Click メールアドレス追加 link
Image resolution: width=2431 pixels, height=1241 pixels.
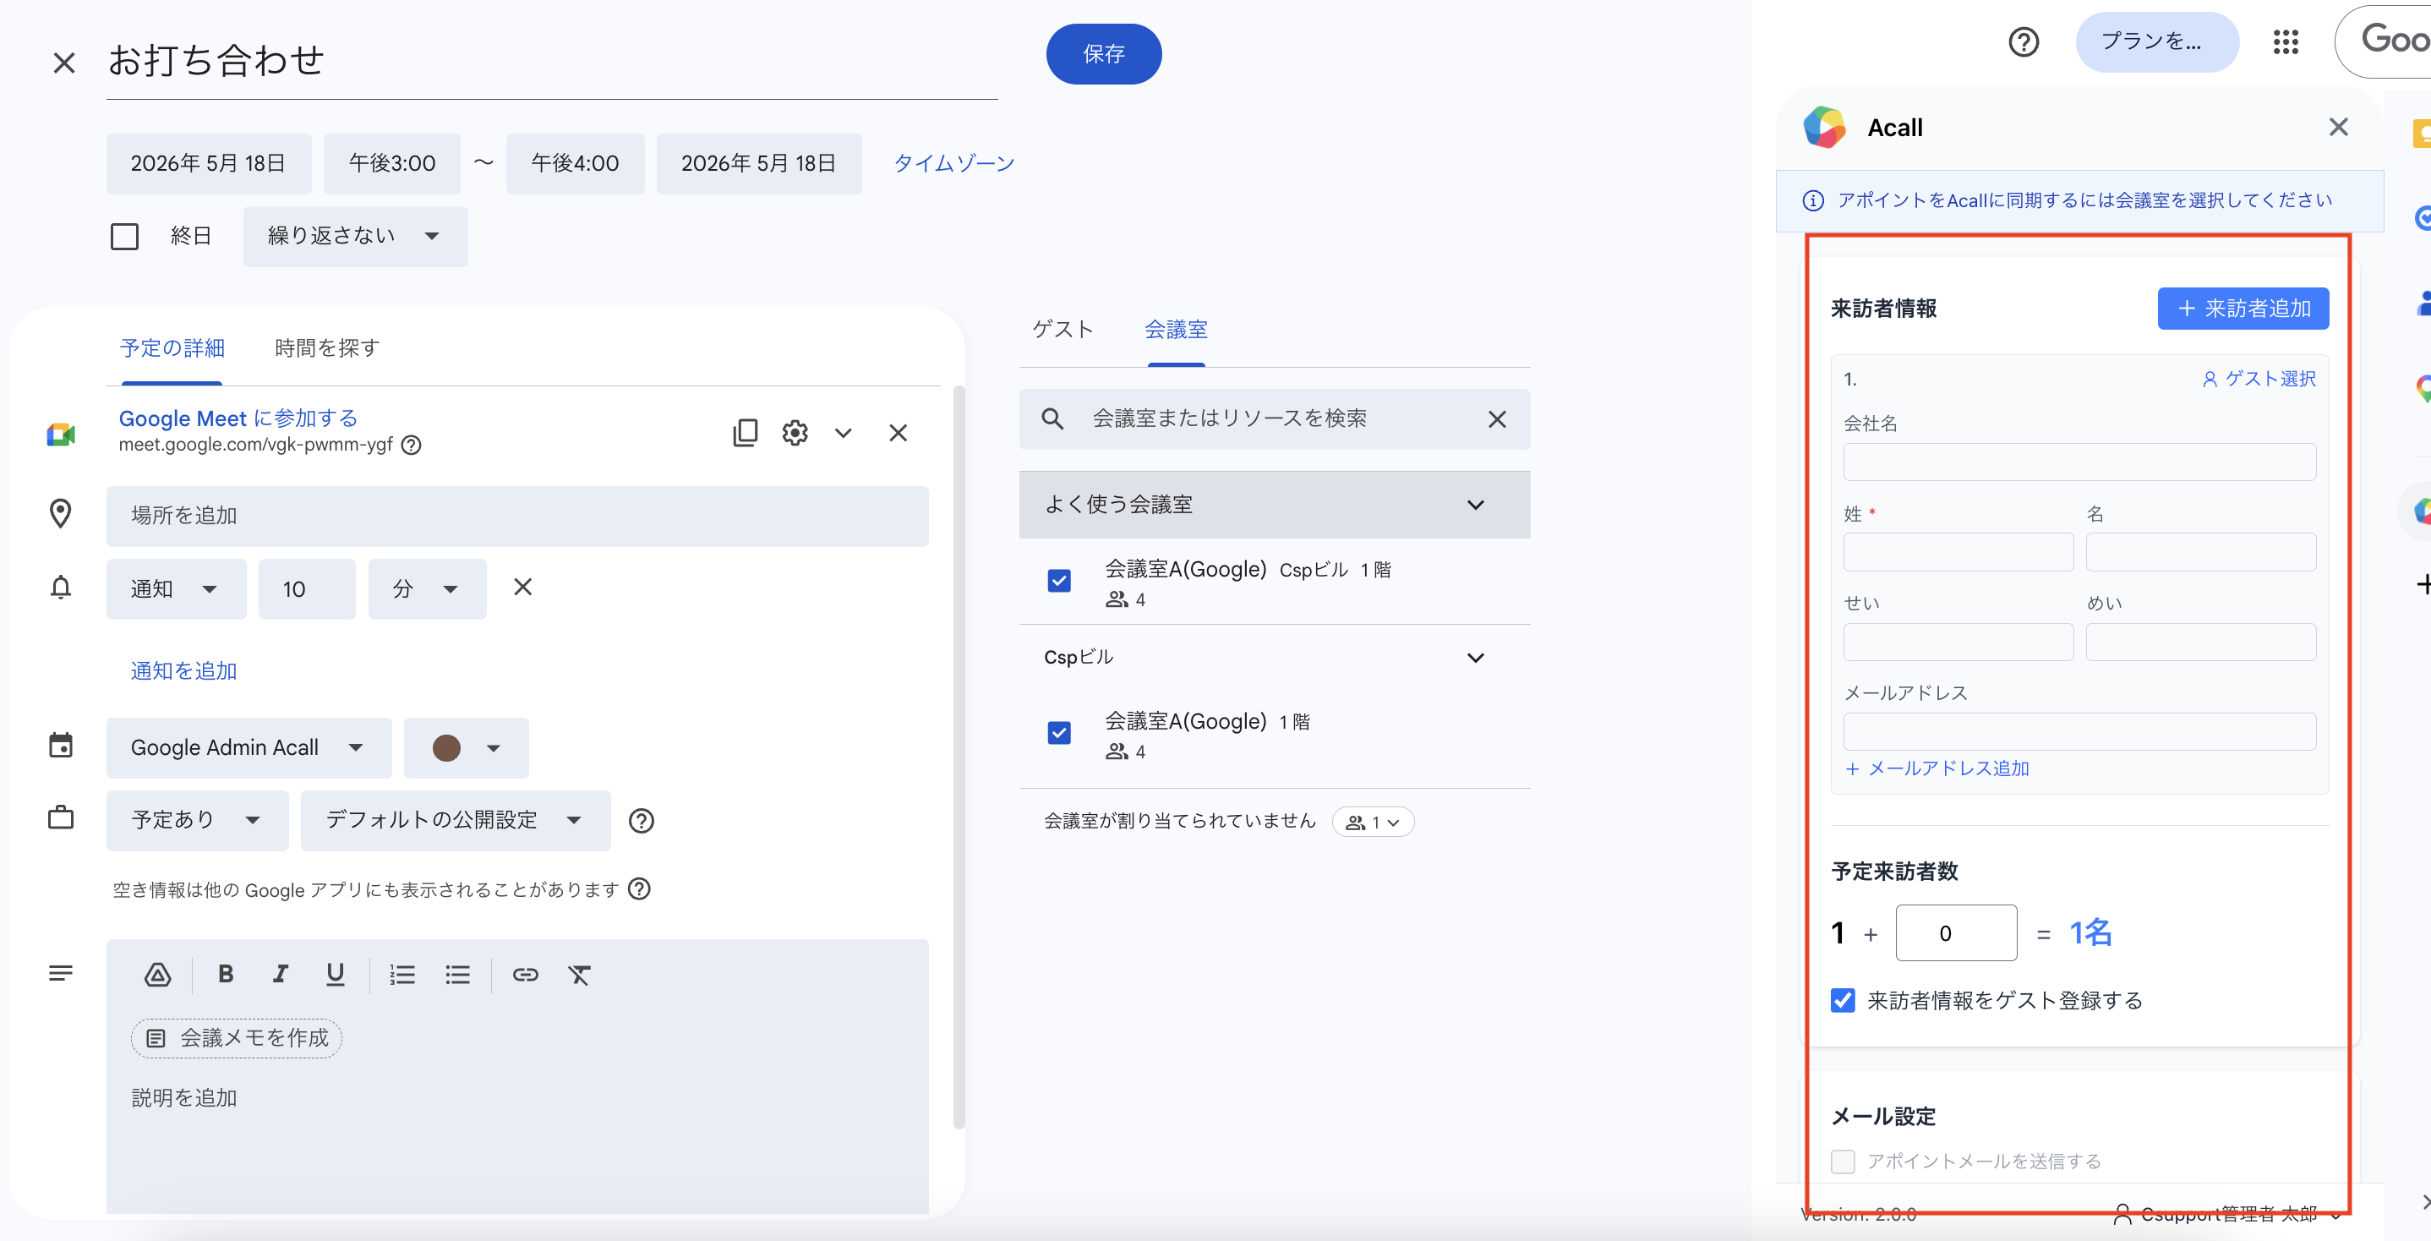coord(1937,768)
